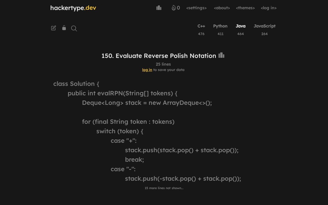Viewport: 328px width, 205px height.
Task: Open the search magnifier icon
Action: tap(74, 28)
